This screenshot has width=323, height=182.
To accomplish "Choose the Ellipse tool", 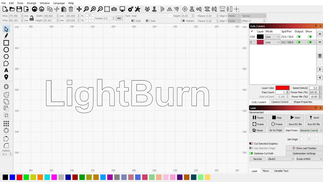I will (x=6, y=50).
